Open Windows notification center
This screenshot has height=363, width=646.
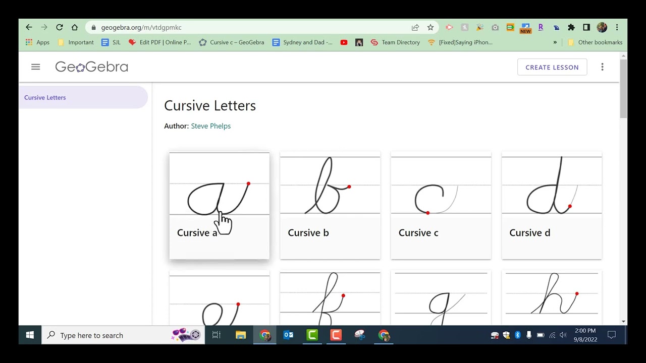click(612, 335)
